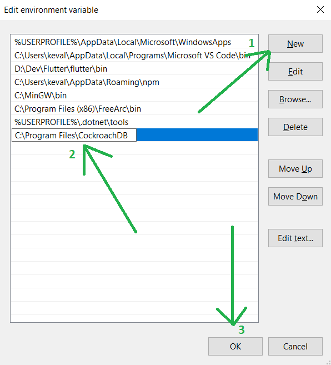Select the .dotnet\tools path entry

pos(134,122)
